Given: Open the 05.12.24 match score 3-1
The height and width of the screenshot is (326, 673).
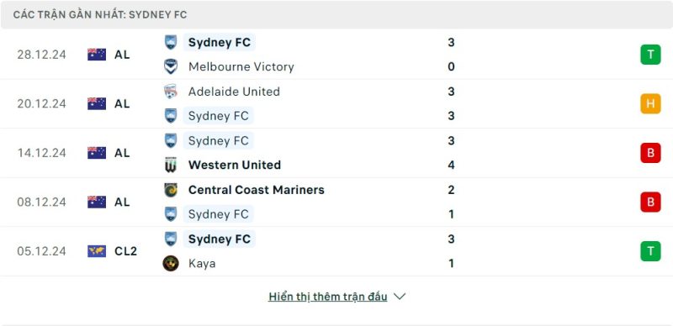Looking at the screenshot, I should 451,251.
